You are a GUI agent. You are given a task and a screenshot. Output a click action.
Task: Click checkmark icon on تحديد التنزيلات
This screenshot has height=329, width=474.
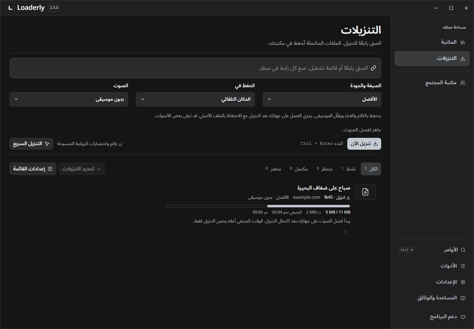(99, 169)
